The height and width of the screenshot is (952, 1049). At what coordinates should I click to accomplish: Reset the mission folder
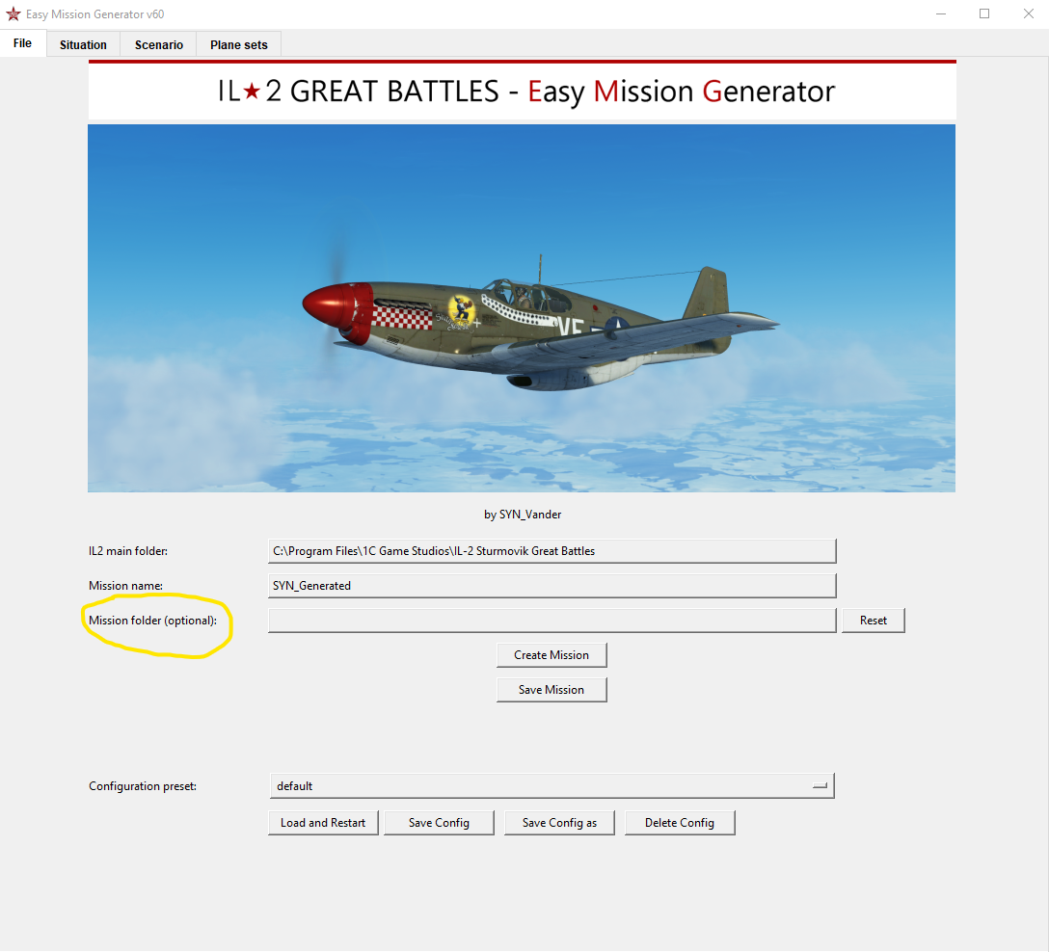874,621
